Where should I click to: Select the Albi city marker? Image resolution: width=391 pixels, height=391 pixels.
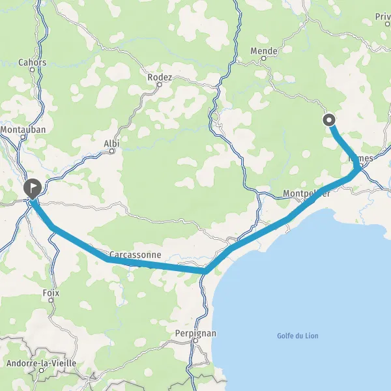coord(112,151)
